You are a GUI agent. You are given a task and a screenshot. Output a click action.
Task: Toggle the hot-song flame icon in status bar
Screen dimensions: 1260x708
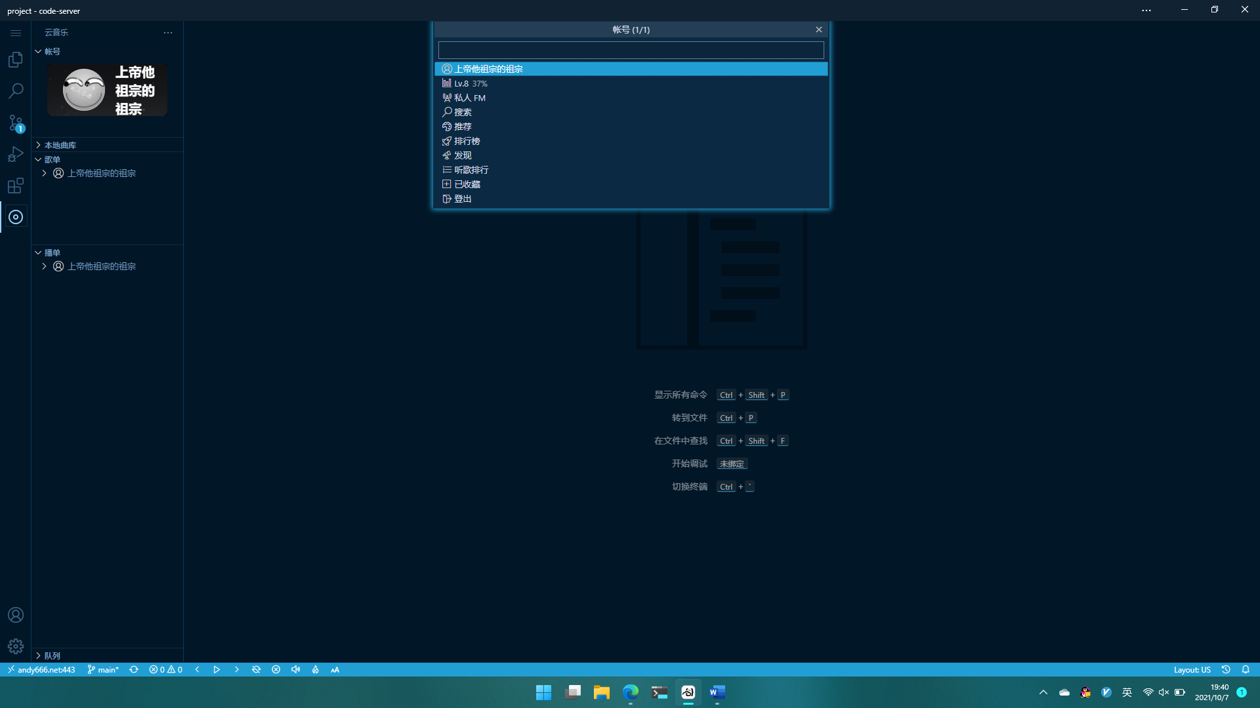[315, 669]
